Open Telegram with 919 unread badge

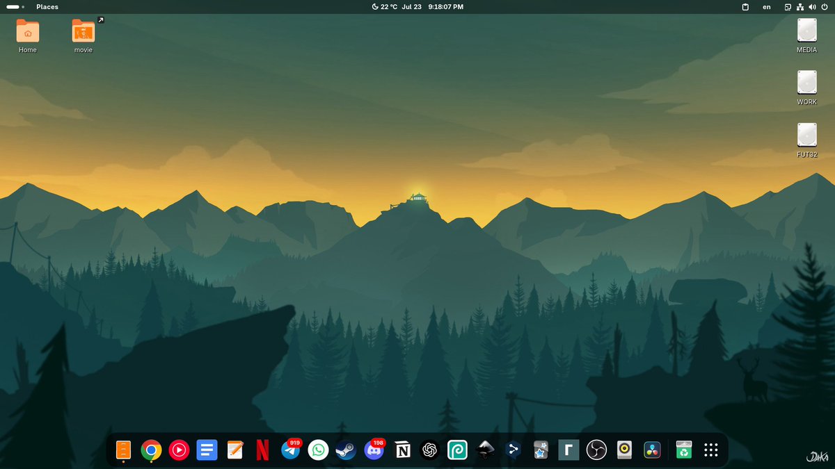point(291,450)
